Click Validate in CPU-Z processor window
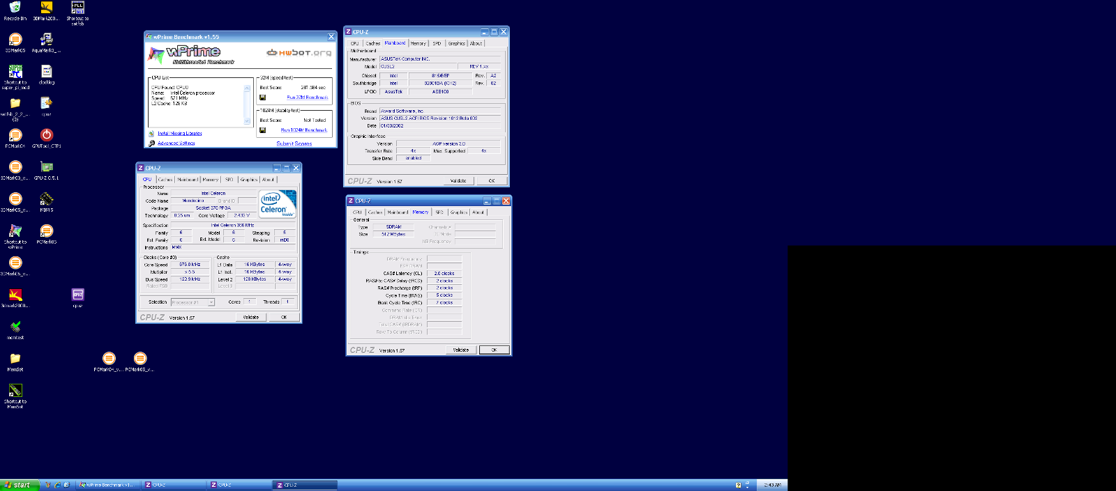This screenshot has height=491, width=1116. pos(251,317)
